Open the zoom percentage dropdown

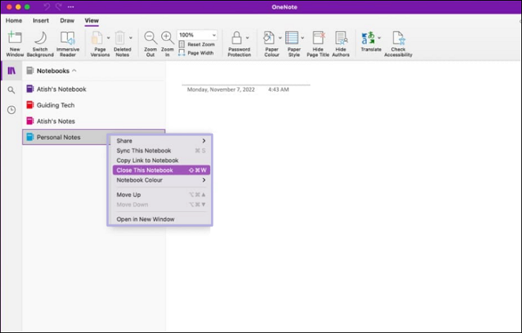pyautogui.click(x=214, y=35)
